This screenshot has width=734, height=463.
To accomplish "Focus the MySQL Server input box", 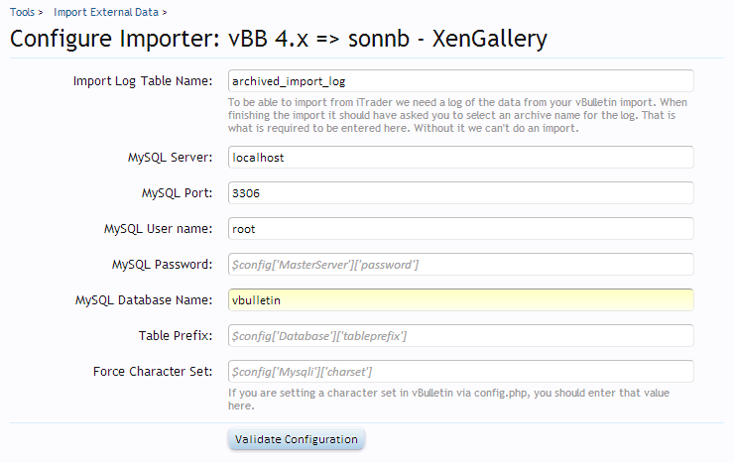I will point(459,158).
